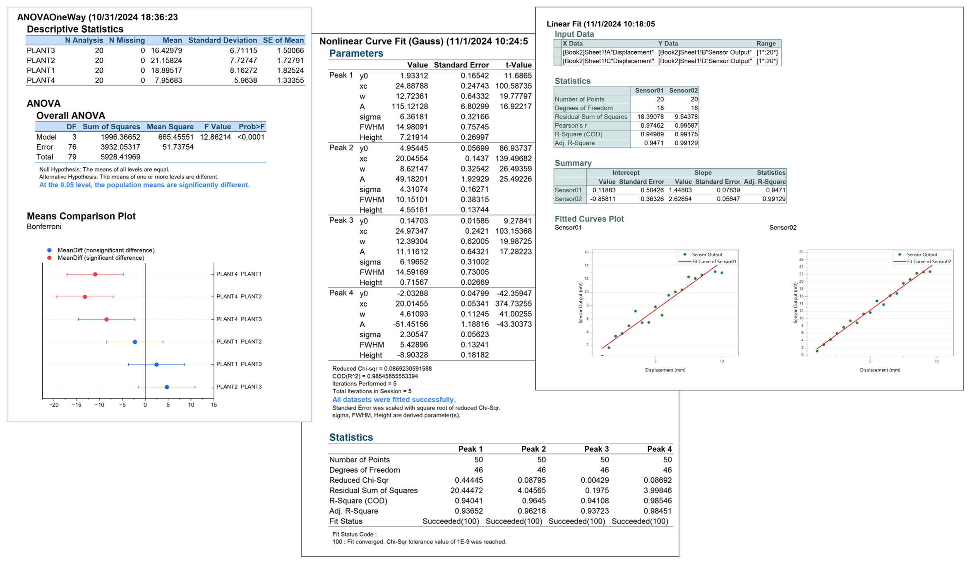
Task: Click the blue significance statement link in ANOVA report
Action: [x=144, y=185]
